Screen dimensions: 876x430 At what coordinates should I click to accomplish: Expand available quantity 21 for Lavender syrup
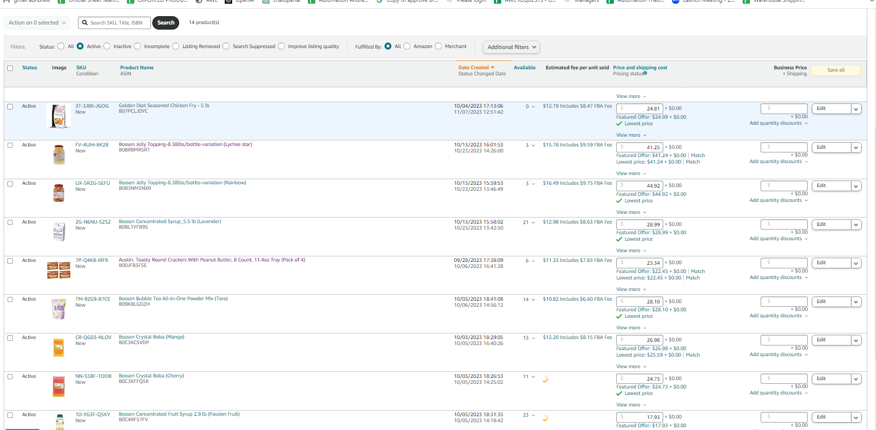coord(529,223)
